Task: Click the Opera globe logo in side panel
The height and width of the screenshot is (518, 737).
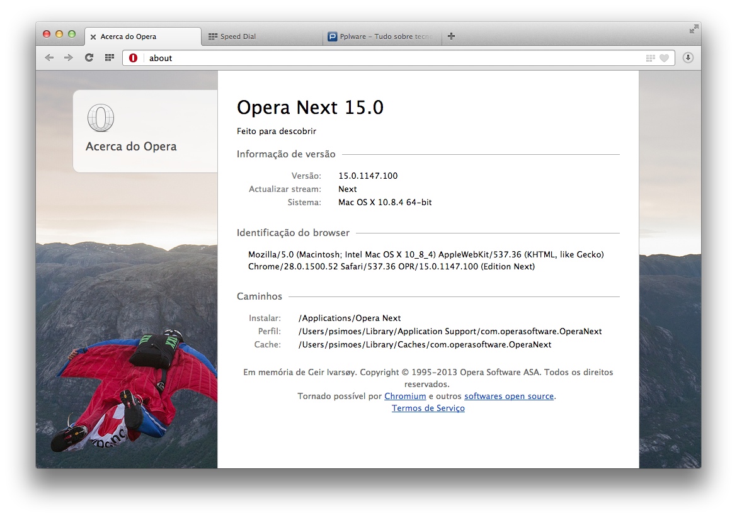Action: (101, 118)
